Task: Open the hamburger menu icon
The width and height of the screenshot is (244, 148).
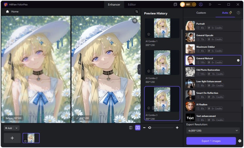Action: tap(210, 5)
